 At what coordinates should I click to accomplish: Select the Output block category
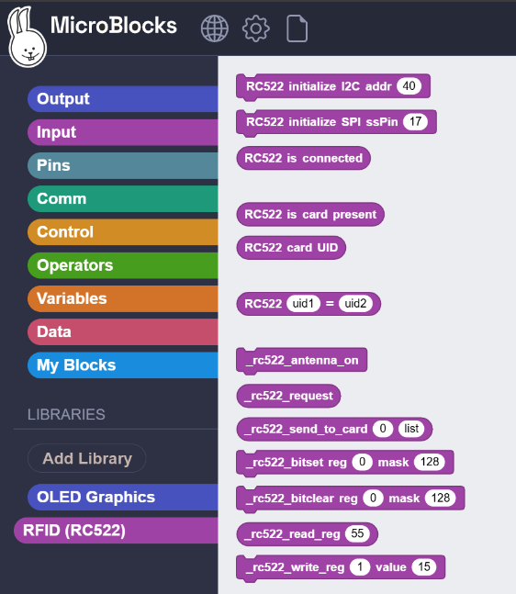pos(123,99)
